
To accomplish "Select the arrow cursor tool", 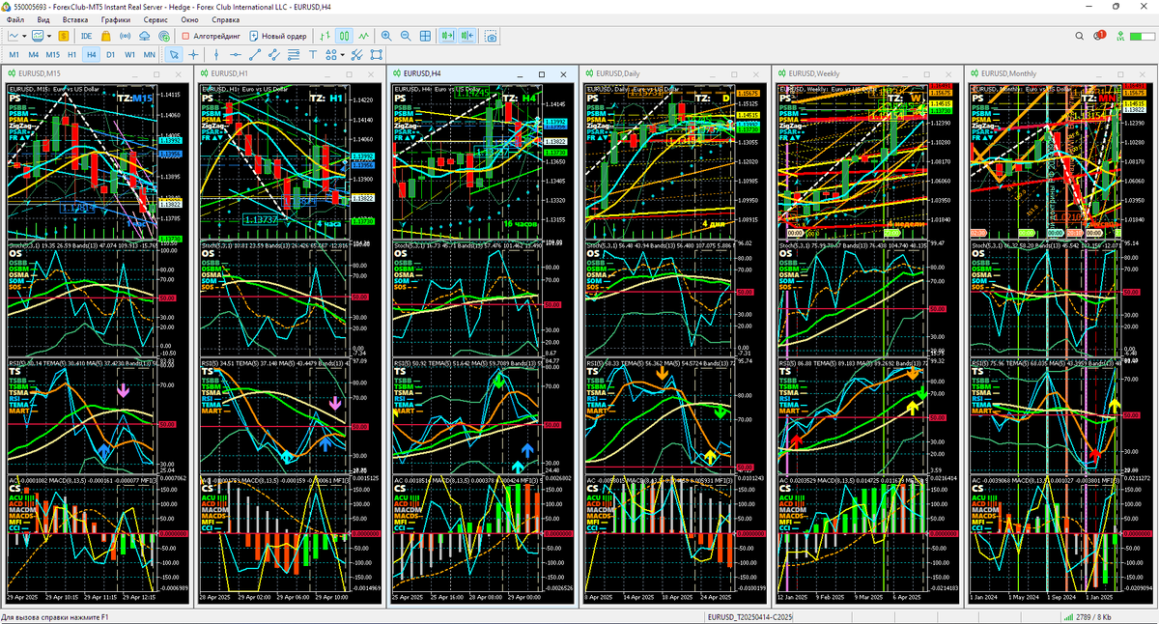I will click(174, 55).
